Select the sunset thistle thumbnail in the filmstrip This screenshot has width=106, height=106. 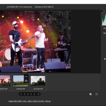[x=5, y=81]
